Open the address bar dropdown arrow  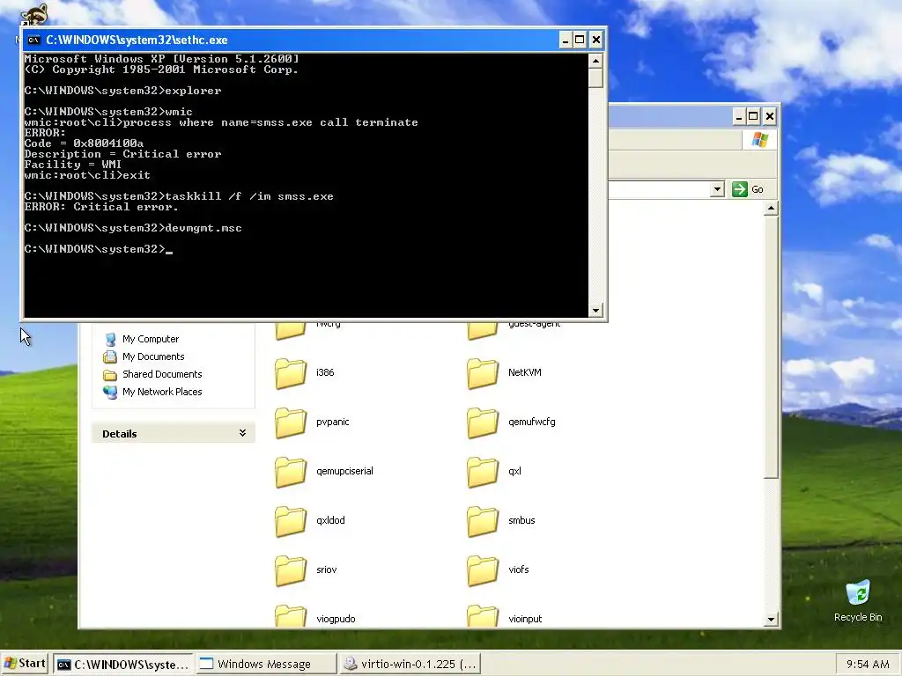(x=717, y=189)
